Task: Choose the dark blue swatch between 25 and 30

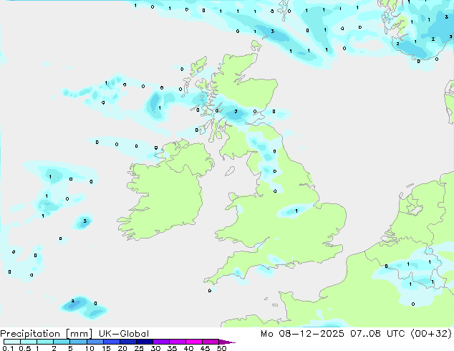Action: click(x=144, y=342)
